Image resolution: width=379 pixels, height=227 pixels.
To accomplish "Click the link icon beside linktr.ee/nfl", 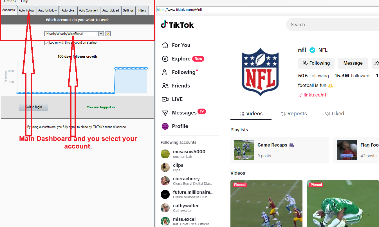I will click(x=300, y=95).
